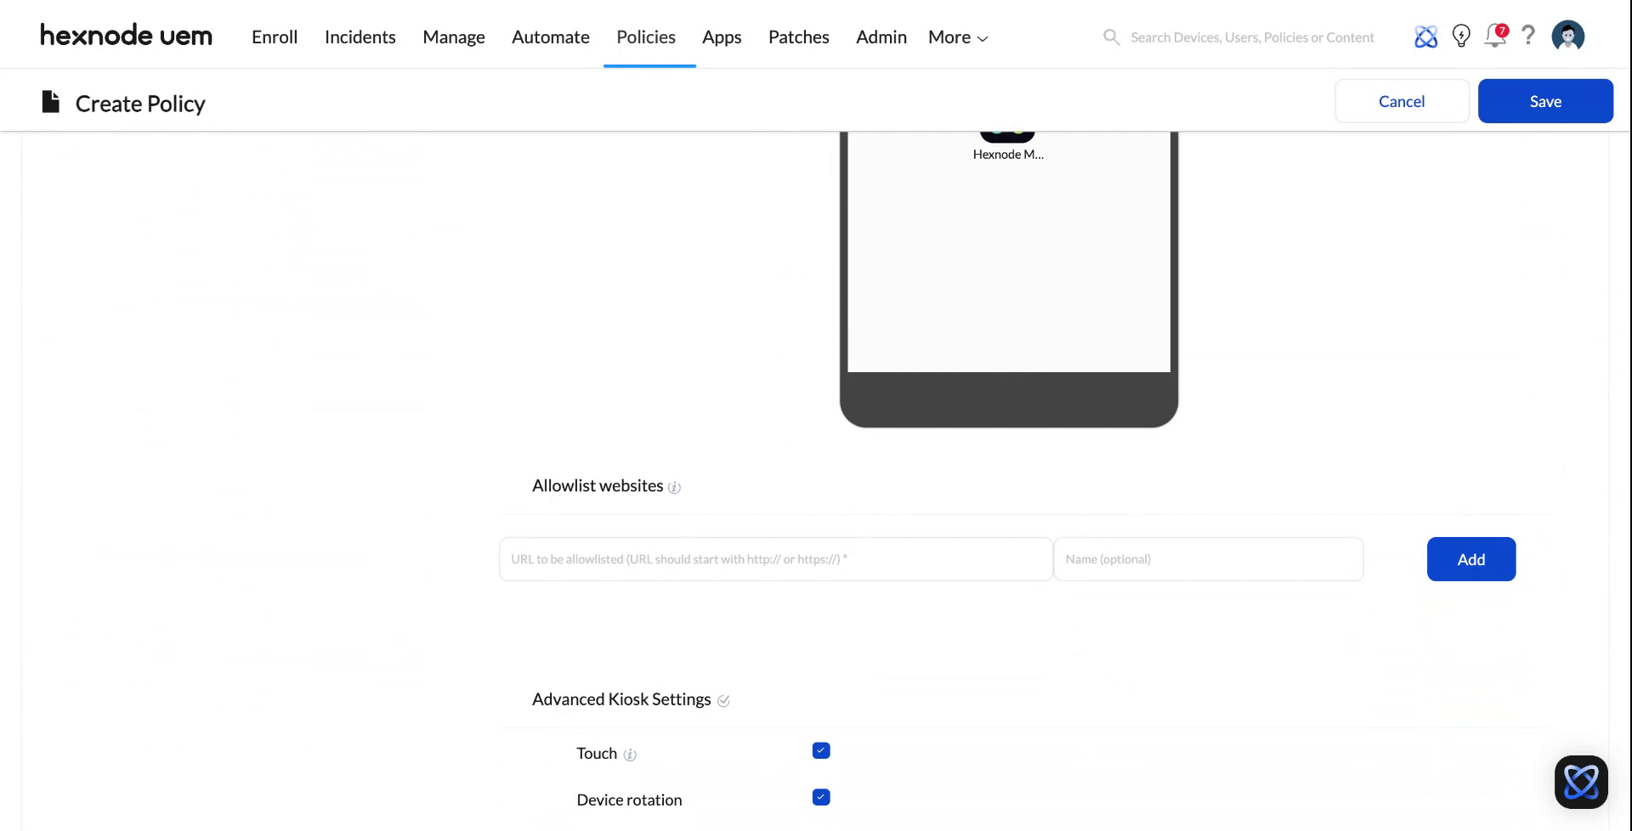The image size is (1632, 831).
Task: Switch to the Apps tab
Action: 722,37
